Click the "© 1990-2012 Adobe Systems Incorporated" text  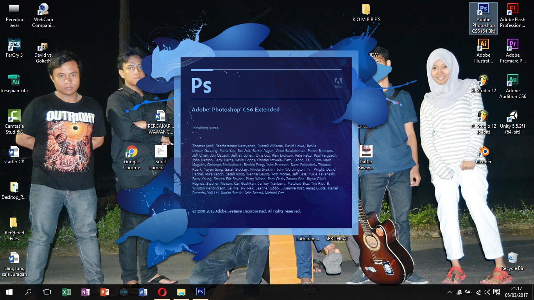click(x=247, y=211)
